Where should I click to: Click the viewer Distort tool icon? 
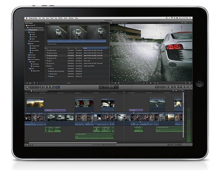point(119,83)
